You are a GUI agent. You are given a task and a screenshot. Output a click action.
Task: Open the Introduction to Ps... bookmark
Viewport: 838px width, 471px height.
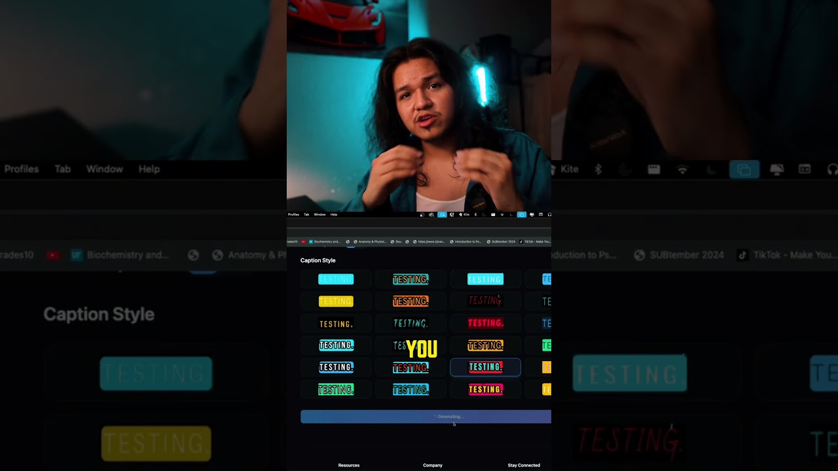click(x=465, y=241)
